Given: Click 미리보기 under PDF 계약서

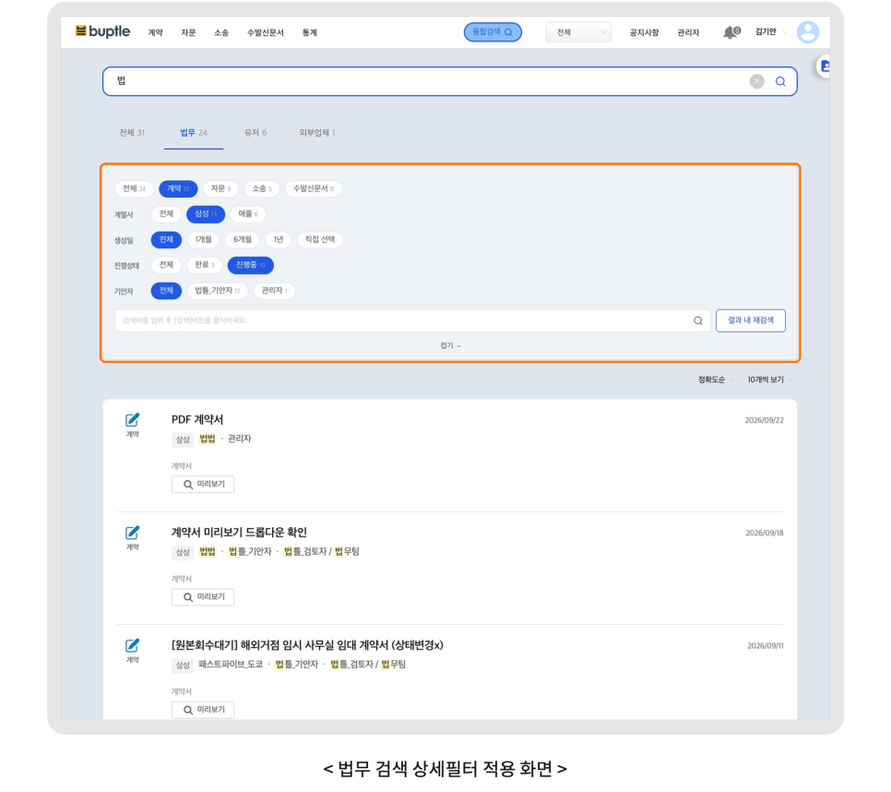Looking at the screenshot, I should tap(203, 485).
